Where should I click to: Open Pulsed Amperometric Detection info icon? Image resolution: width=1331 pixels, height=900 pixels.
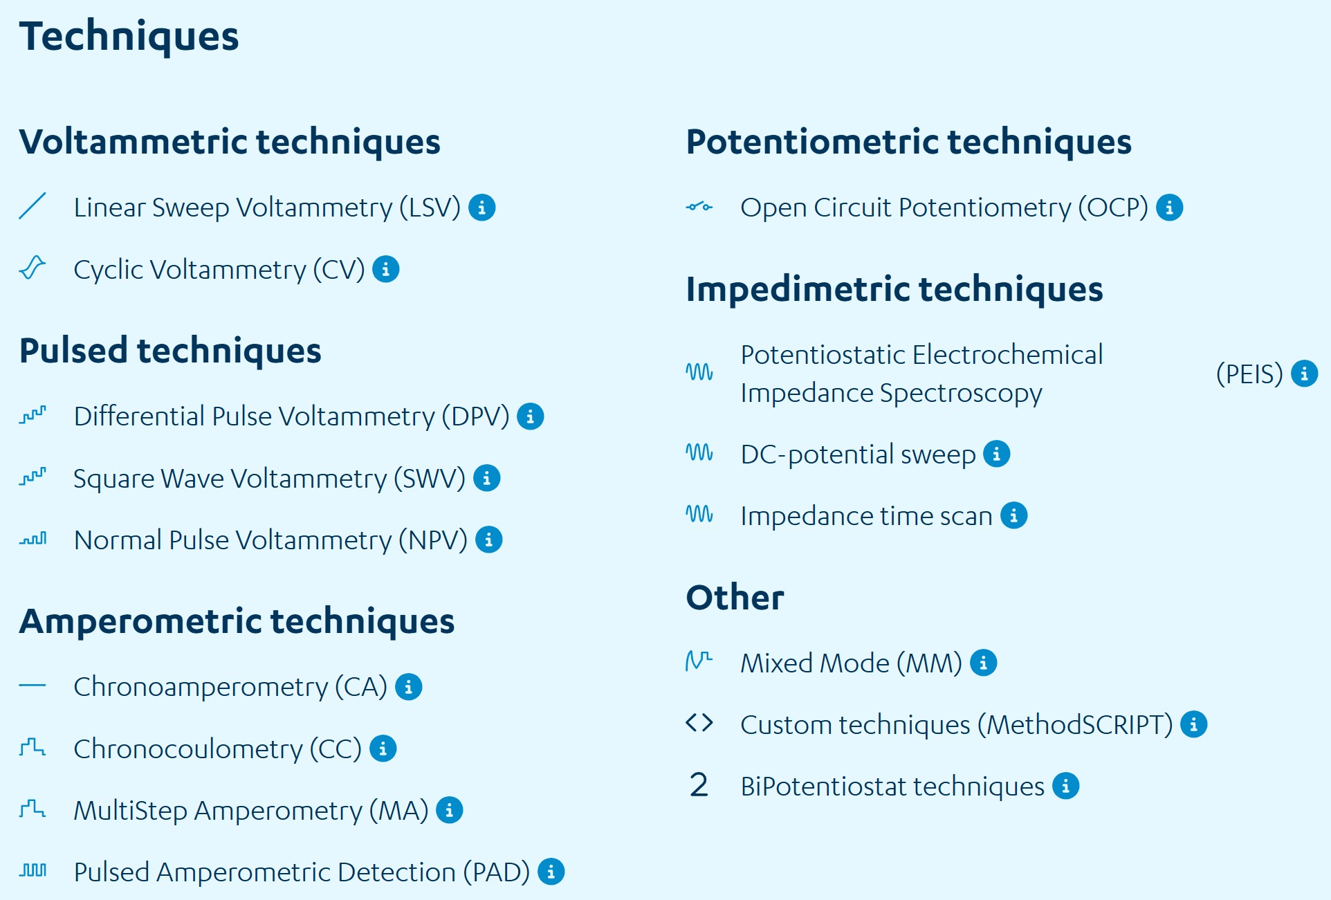551,872
